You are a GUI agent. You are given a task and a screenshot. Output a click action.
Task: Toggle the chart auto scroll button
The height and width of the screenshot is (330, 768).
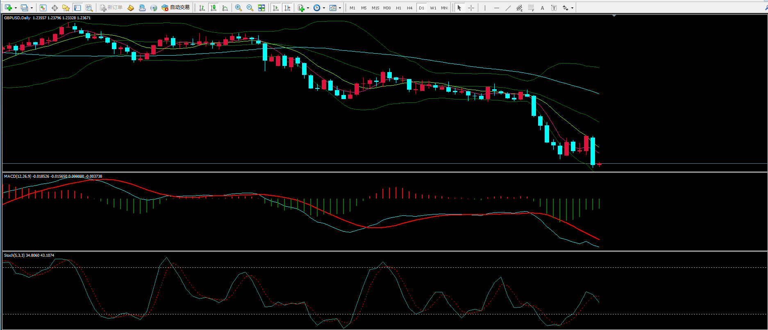[x=276, y=8]
